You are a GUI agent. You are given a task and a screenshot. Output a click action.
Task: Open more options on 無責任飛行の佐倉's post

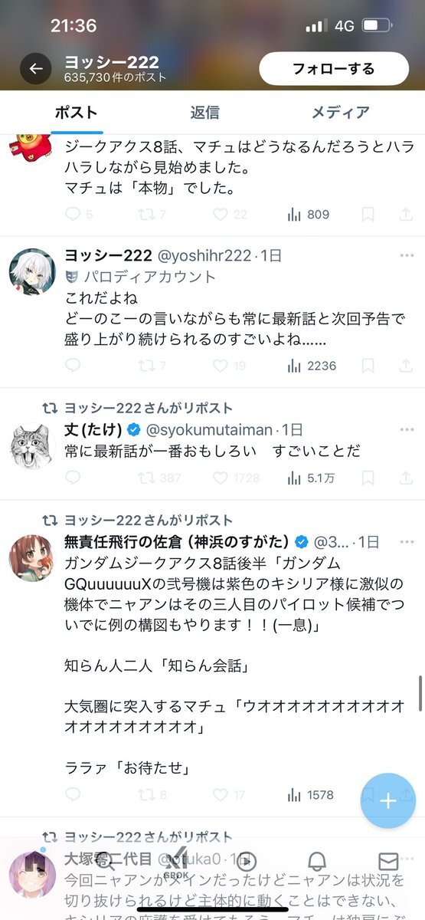tap(406, 542)
